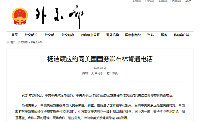Screen dimensions: 201x122
Task: Switch language to English
Action: tap(137, 1)
